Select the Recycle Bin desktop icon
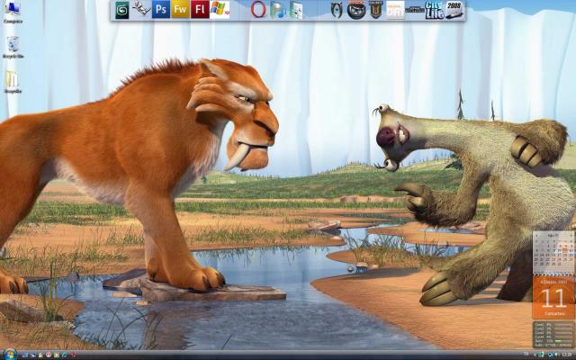This screenshot has height=360, width=576. pyautogui.click(x=13, y=48)
